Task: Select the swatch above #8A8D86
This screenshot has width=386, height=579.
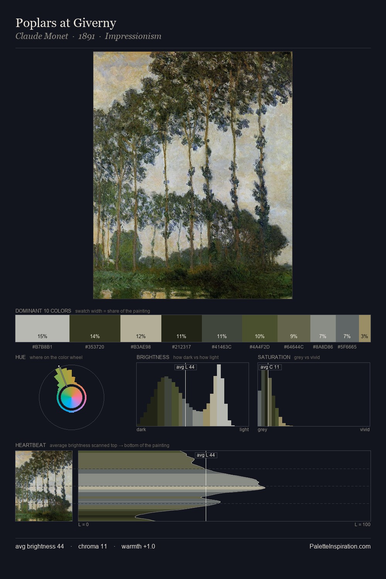Action: [323, 328]
